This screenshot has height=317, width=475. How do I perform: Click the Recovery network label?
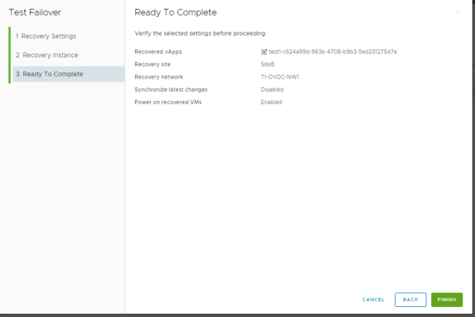pyautogui.click(x=158, y=77)
